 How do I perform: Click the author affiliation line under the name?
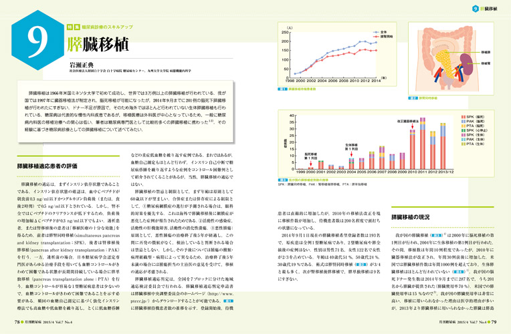pyautogui.click(x=130, y=71)
